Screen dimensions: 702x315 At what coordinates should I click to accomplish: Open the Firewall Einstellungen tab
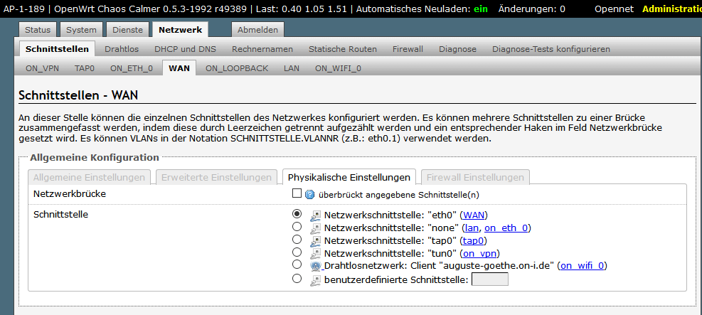coord(475,177)
